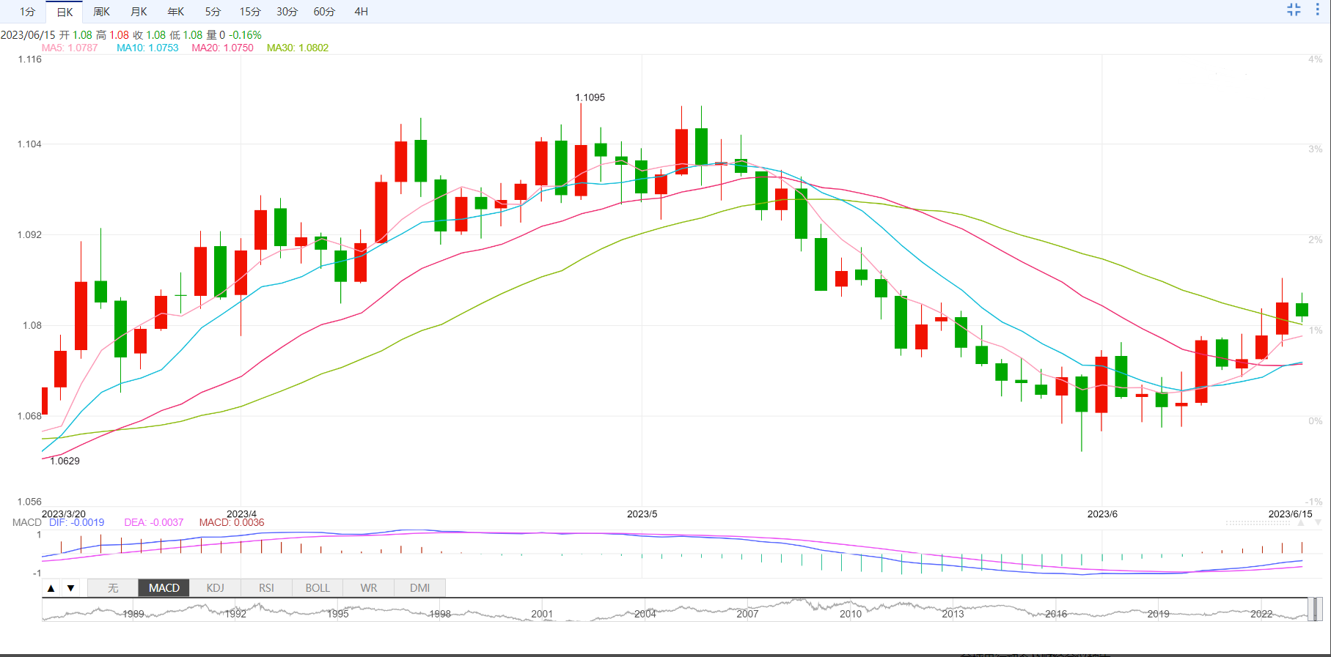The image size is (1331, 657).
Task: Select the WR indicator button
Action: pos(369,588)
